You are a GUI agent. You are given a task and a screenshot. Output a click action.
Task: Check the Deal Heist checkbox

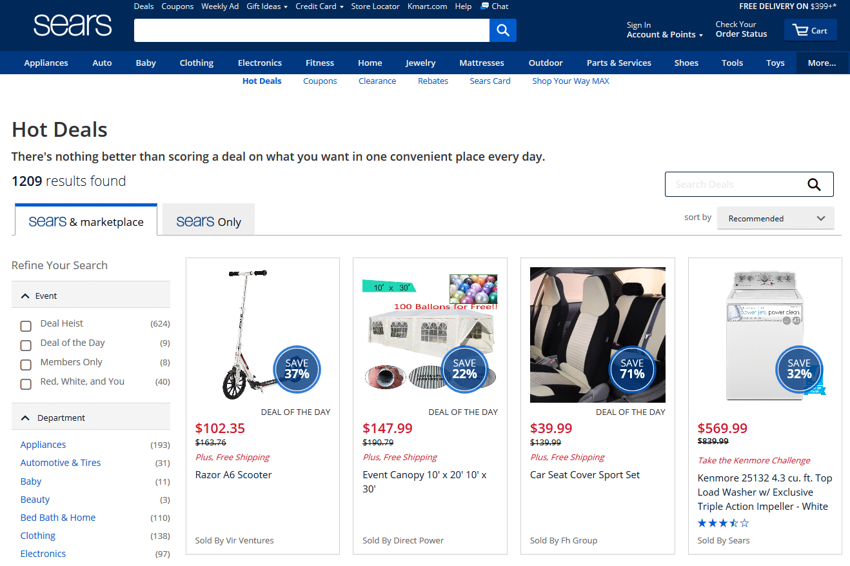(26, 326)
